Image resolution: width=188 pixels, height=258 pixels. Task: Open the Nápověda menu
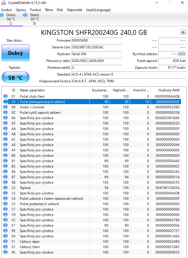pos(74,10)
